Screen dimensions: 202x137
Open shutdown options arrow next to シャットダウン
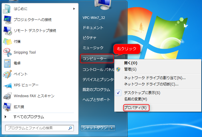[112, 128]
